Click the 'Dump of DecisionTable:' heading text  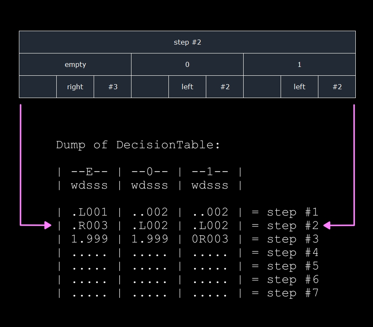(138, 145)
